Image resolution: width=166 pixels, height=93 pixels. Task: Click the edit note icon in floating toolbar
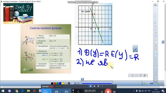coord(141,75)
